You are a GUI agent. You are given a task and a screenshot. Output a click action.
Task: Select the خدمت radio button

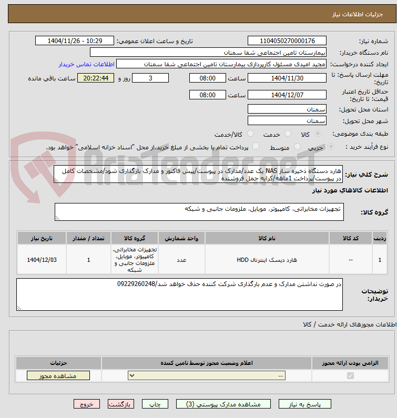click(x=288, y=134)
